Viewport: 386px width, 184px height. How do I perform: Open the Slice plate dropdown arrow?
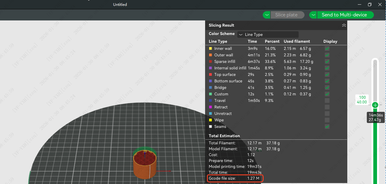(267, 15)
